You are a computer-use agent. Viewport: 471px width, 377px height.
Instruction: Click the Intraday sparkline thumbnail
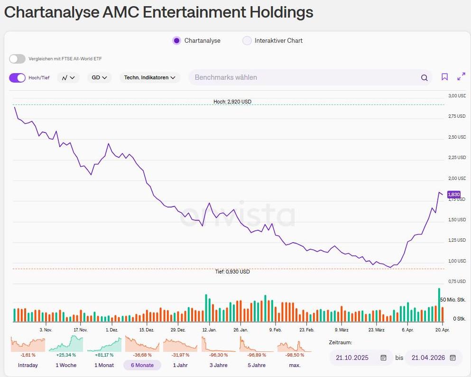[x=28, y=343]
